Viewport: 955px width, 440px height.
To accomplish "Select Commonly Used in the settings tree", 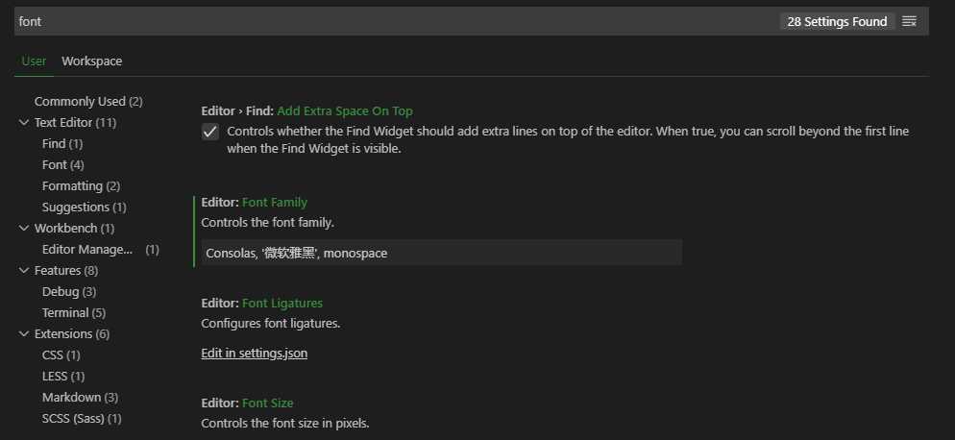I will click(88, 101).
